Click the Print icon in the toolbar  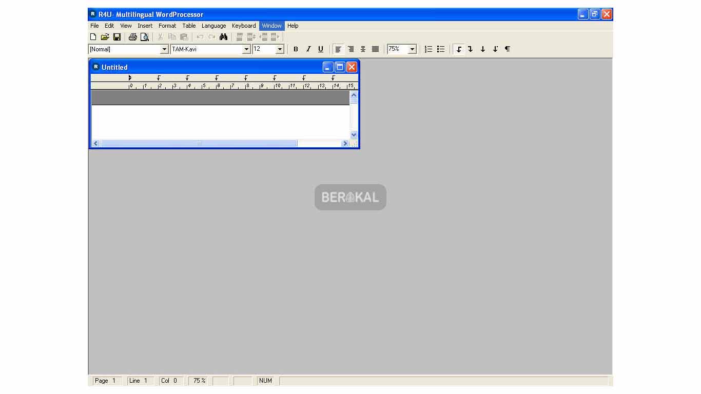pos(133,37)
